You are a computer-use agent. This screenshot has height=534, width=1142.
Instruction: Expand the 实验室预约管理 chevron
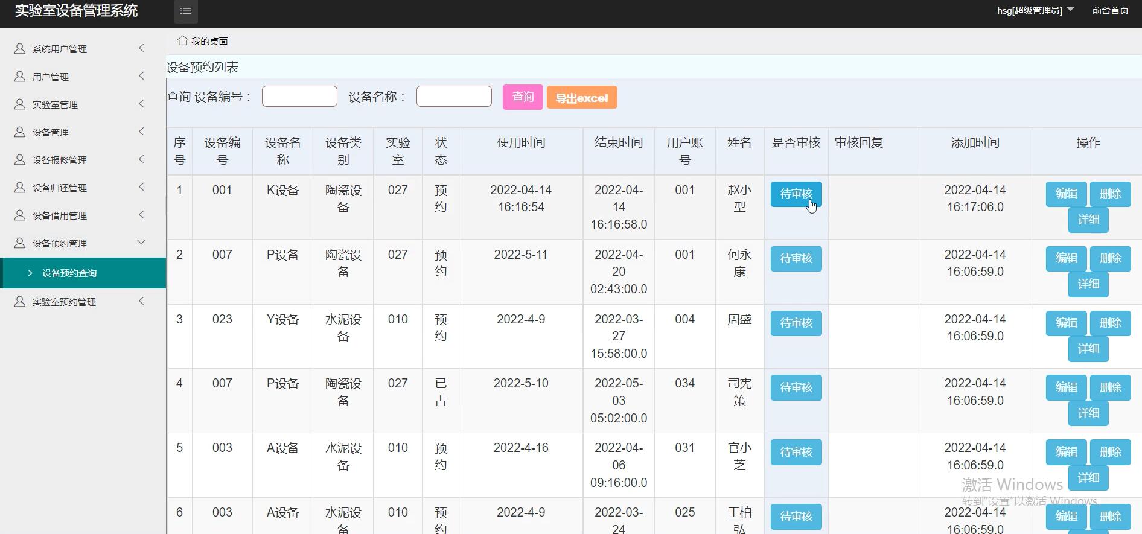(x=141, y=300)
